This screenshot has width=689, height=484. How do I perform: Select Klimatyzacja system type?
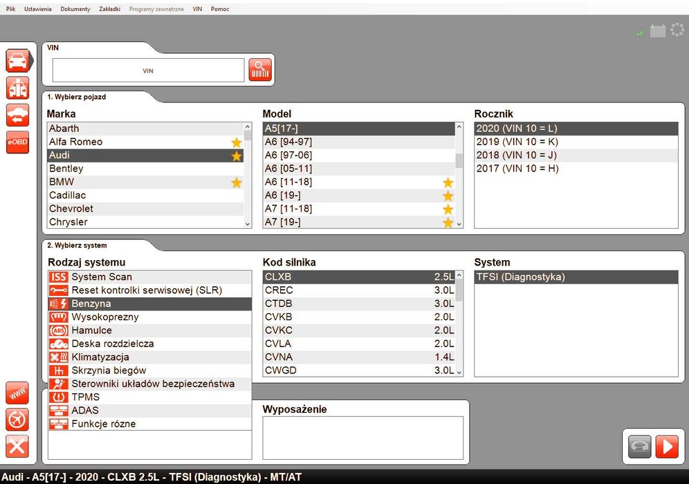tap(150, 357)
